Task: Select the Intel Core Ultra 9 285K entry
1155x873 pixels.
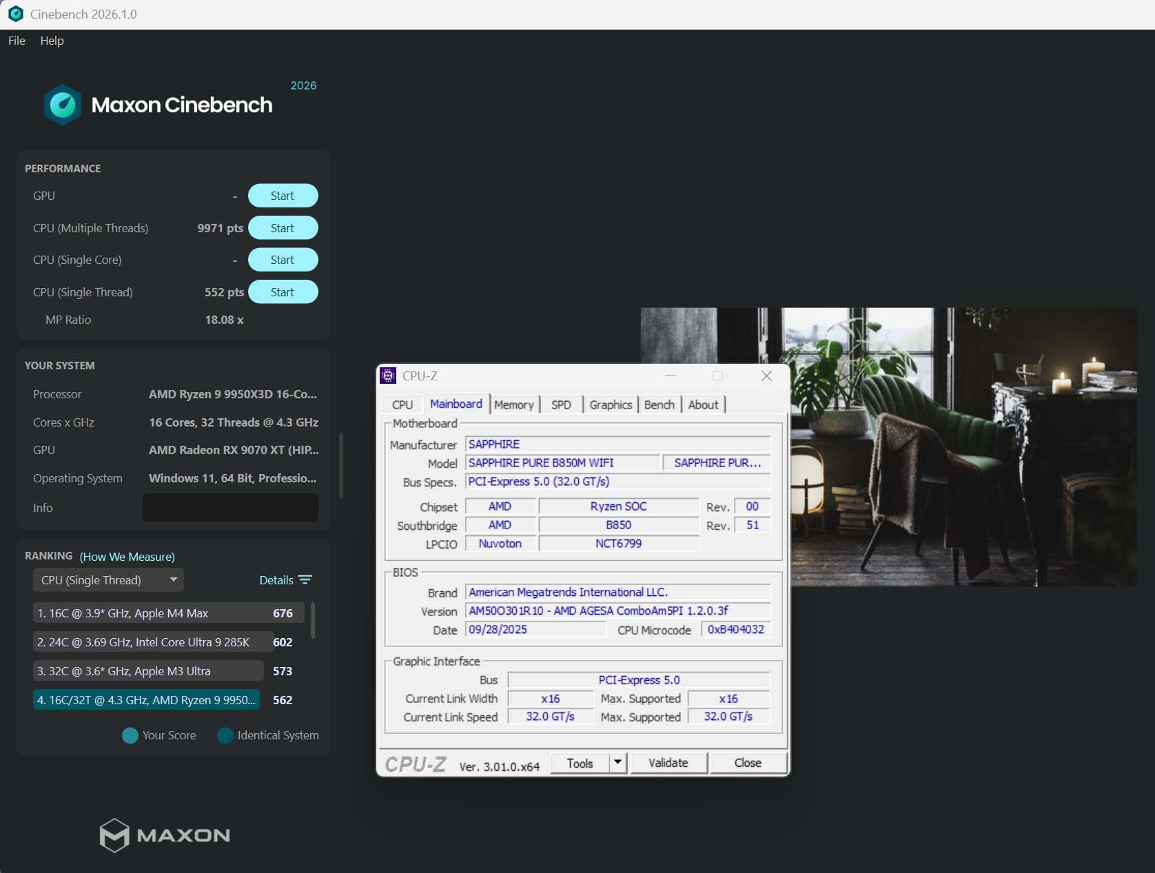Action: [154, 642]
